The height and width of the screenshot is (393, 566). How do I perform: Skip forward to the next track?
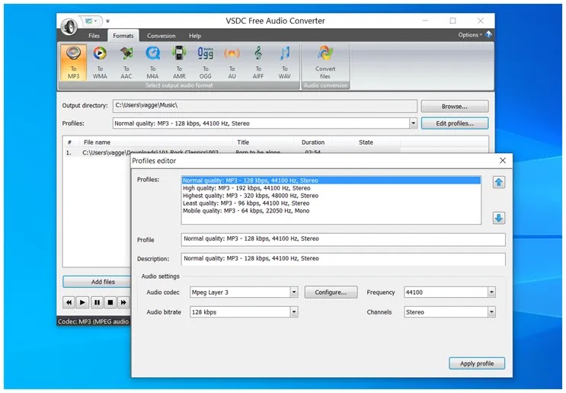123,302
